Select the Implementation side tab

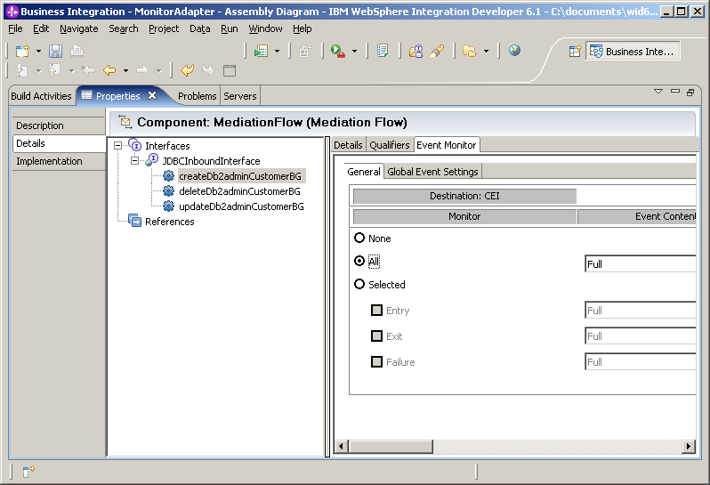(59, 161)
